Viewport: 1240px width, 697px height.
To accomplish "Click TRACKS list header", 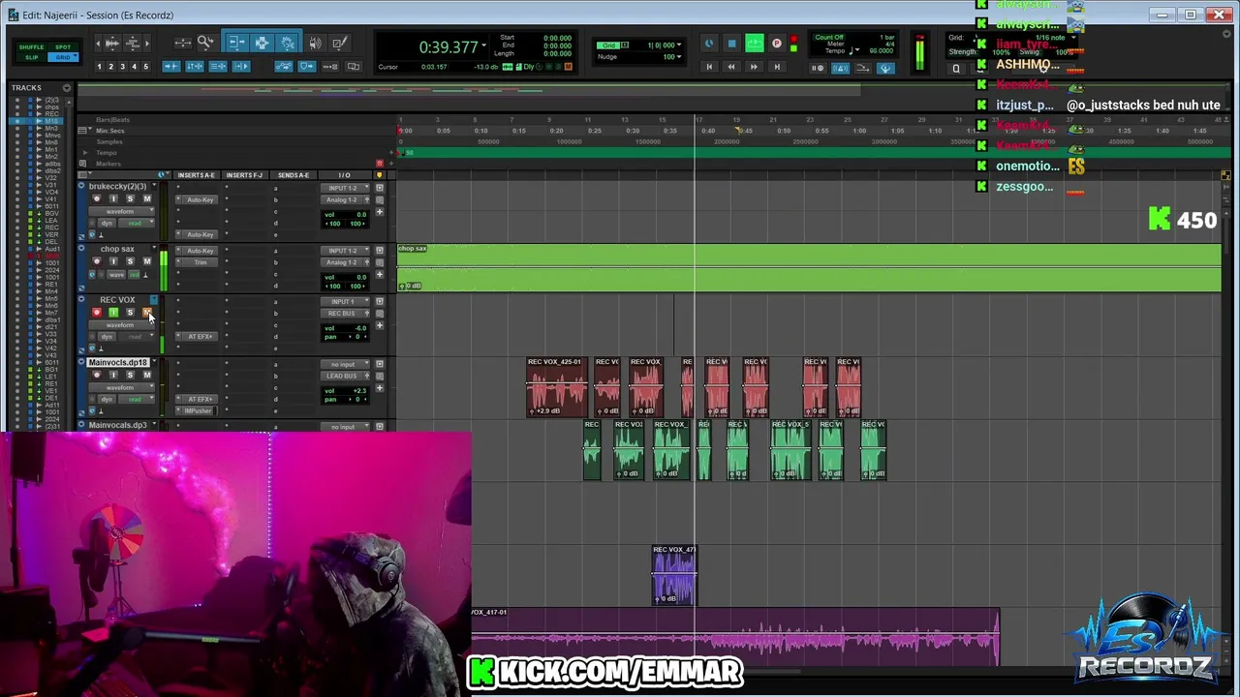I will tap(27, 88).
